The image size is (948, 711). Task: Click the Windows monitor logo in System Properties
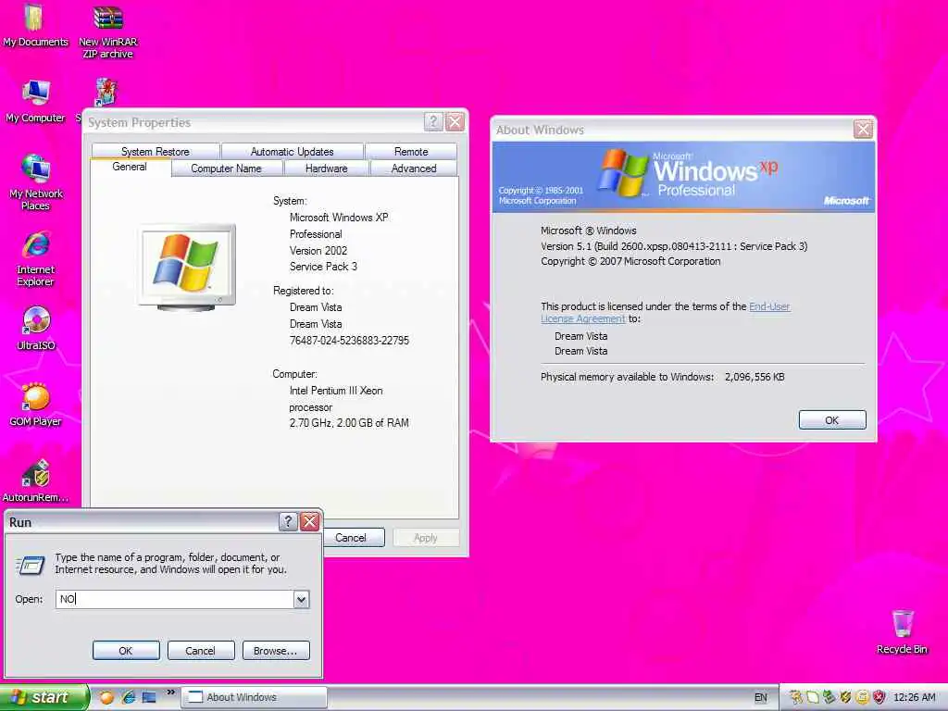(186, 268)
